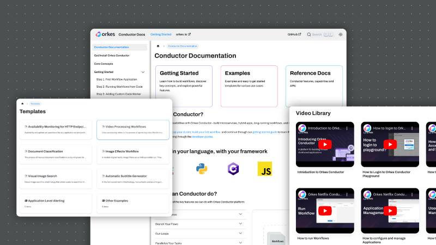Open Core Concepts in the sidebar
Image resolution: width=436 pixels, height=245 pixels.
(104, 64)
